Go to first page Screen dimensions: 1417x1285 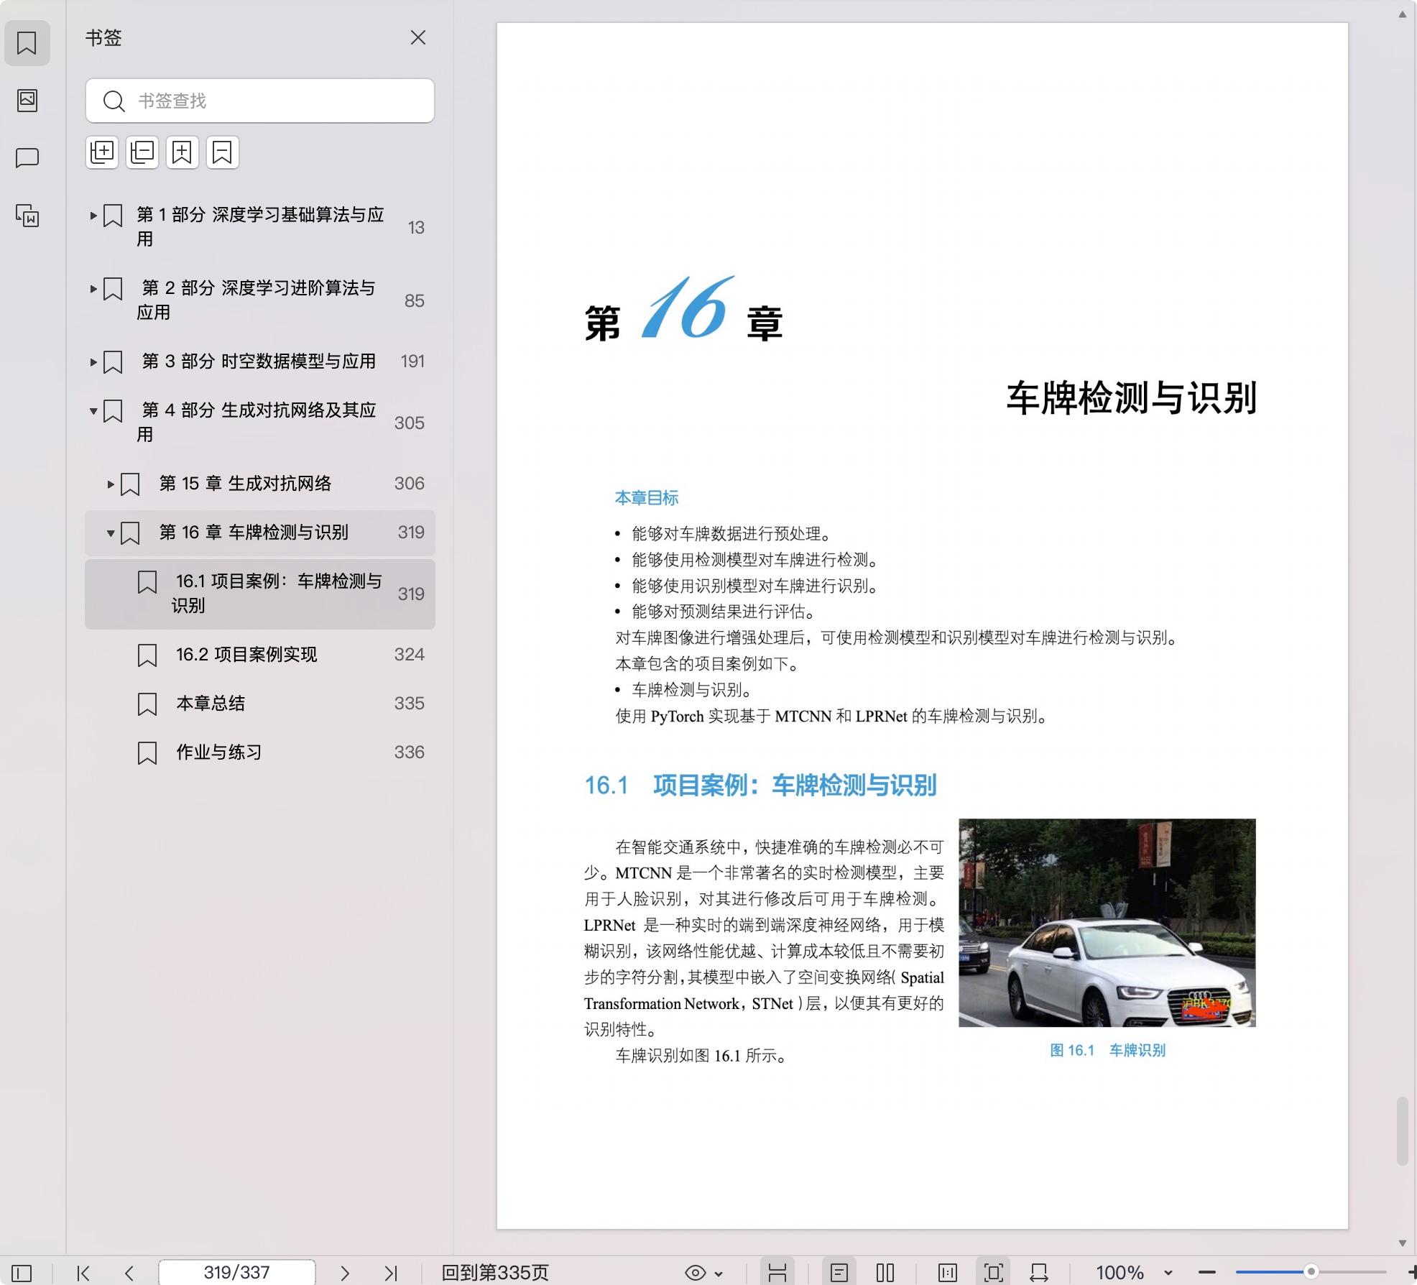click(x=83, y=1273)
